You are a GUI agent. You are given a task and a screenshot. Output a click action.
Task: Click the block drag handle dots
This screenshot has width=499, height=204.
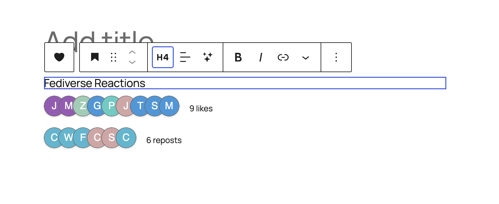(x=114, y=57)
